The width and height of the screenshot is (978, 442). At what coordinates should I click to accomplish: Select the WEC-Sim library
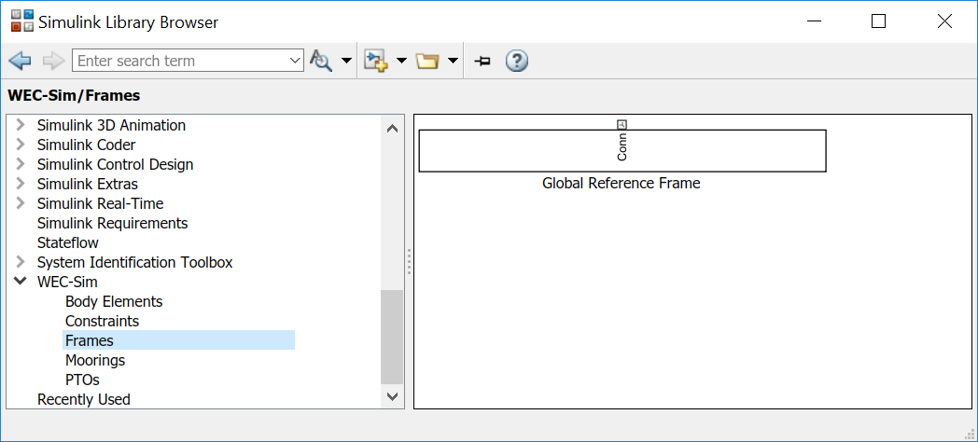click(x=67, y=282)
